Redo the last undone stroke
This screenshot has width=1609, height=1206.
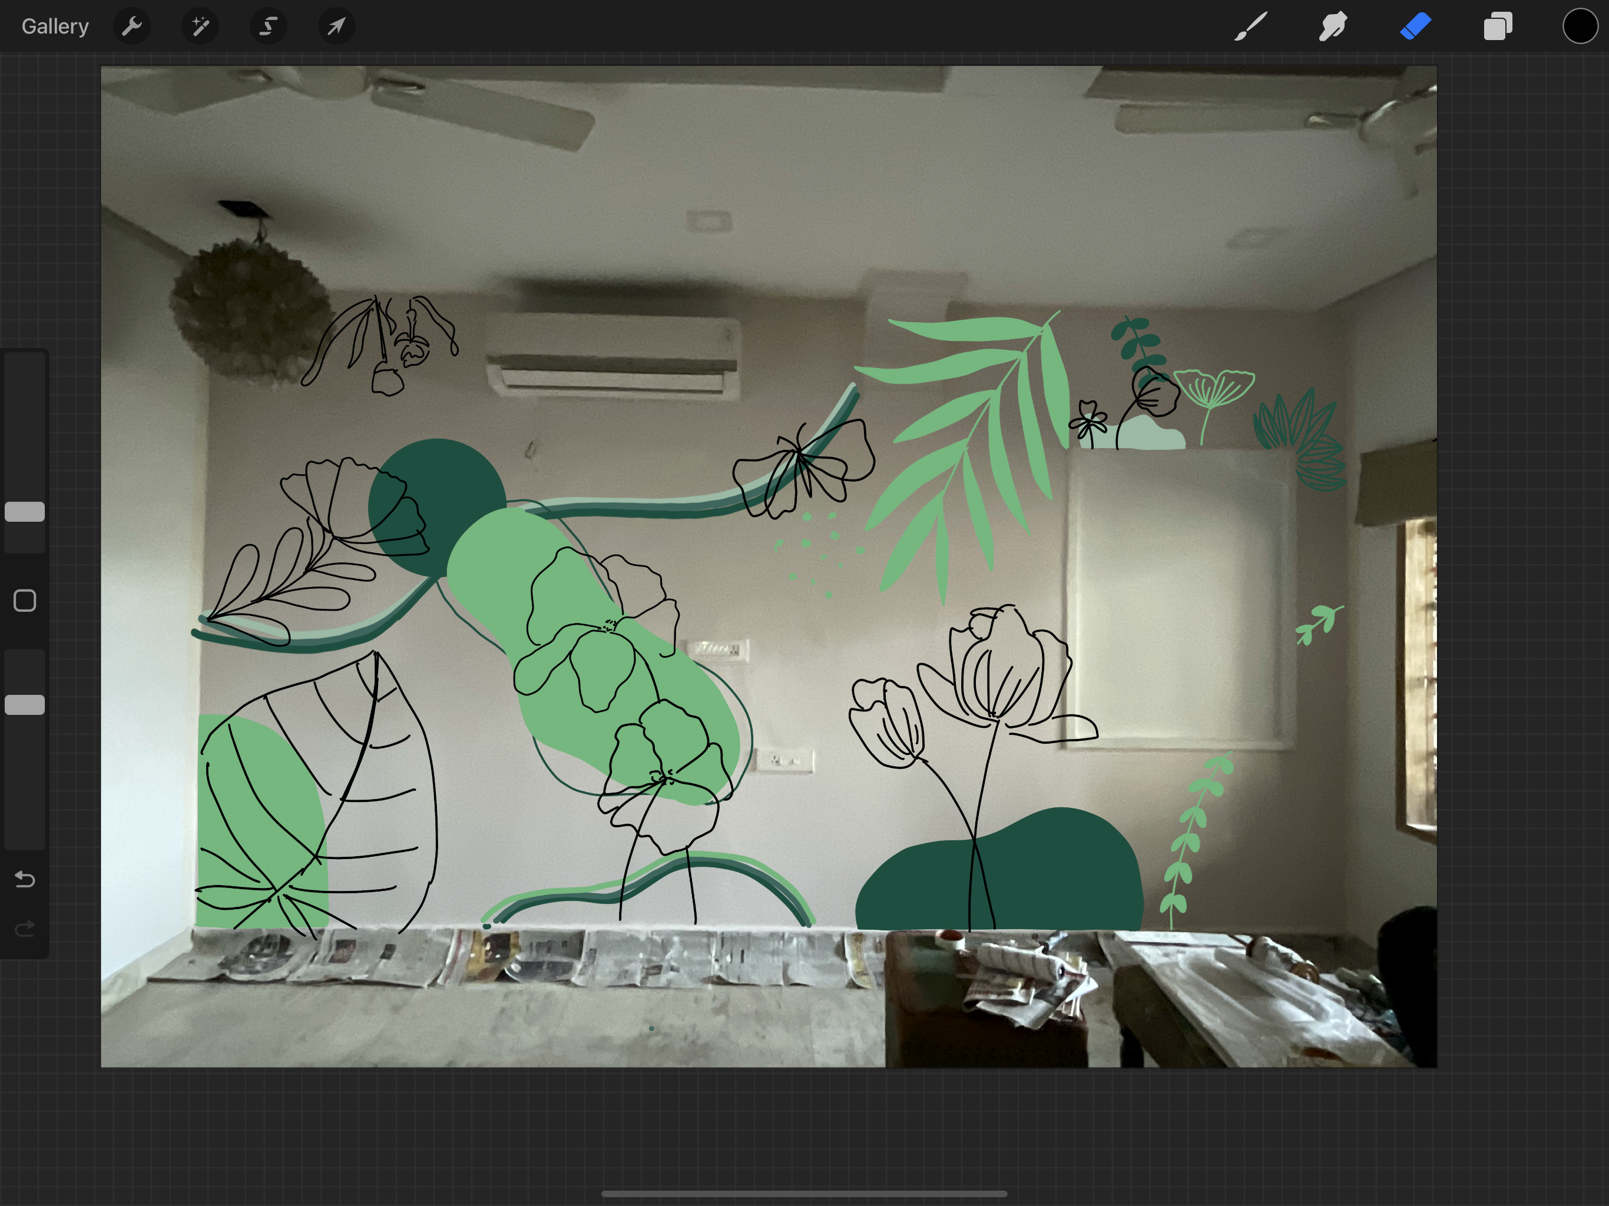pyautogui.click(x=25, y=929)
